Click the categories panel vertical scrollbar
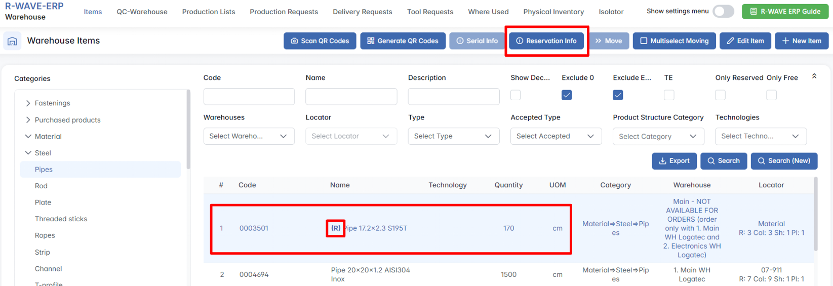The image size is (833, 286). click(x=188, y=132)
